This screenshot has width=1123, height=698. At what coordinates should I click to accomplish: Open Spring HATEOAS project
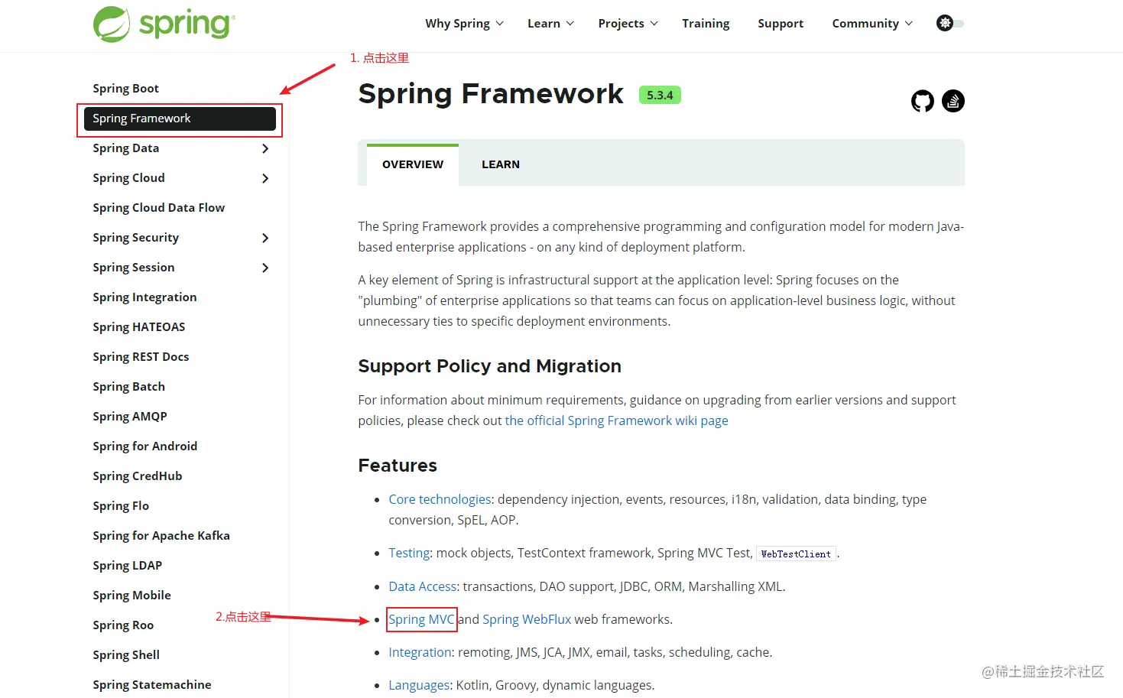(139, 327)
